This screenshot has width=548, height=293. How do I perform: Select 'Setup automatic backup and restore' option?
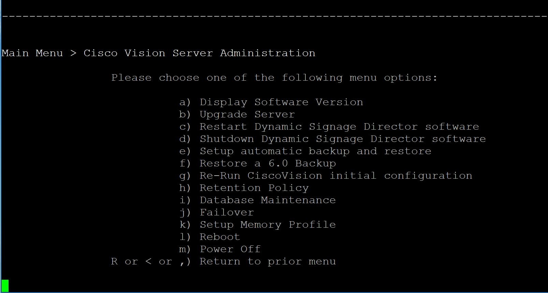coord(305,151)
